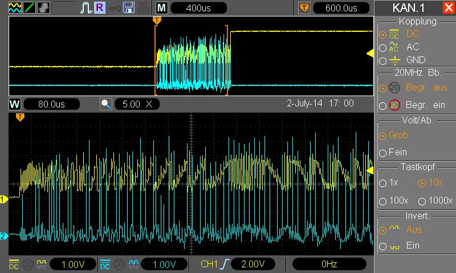Click the yellow trigger level arrow in overview
This screenshot has height=273, width=456.
pyautogui.click(x=370, y=53)
